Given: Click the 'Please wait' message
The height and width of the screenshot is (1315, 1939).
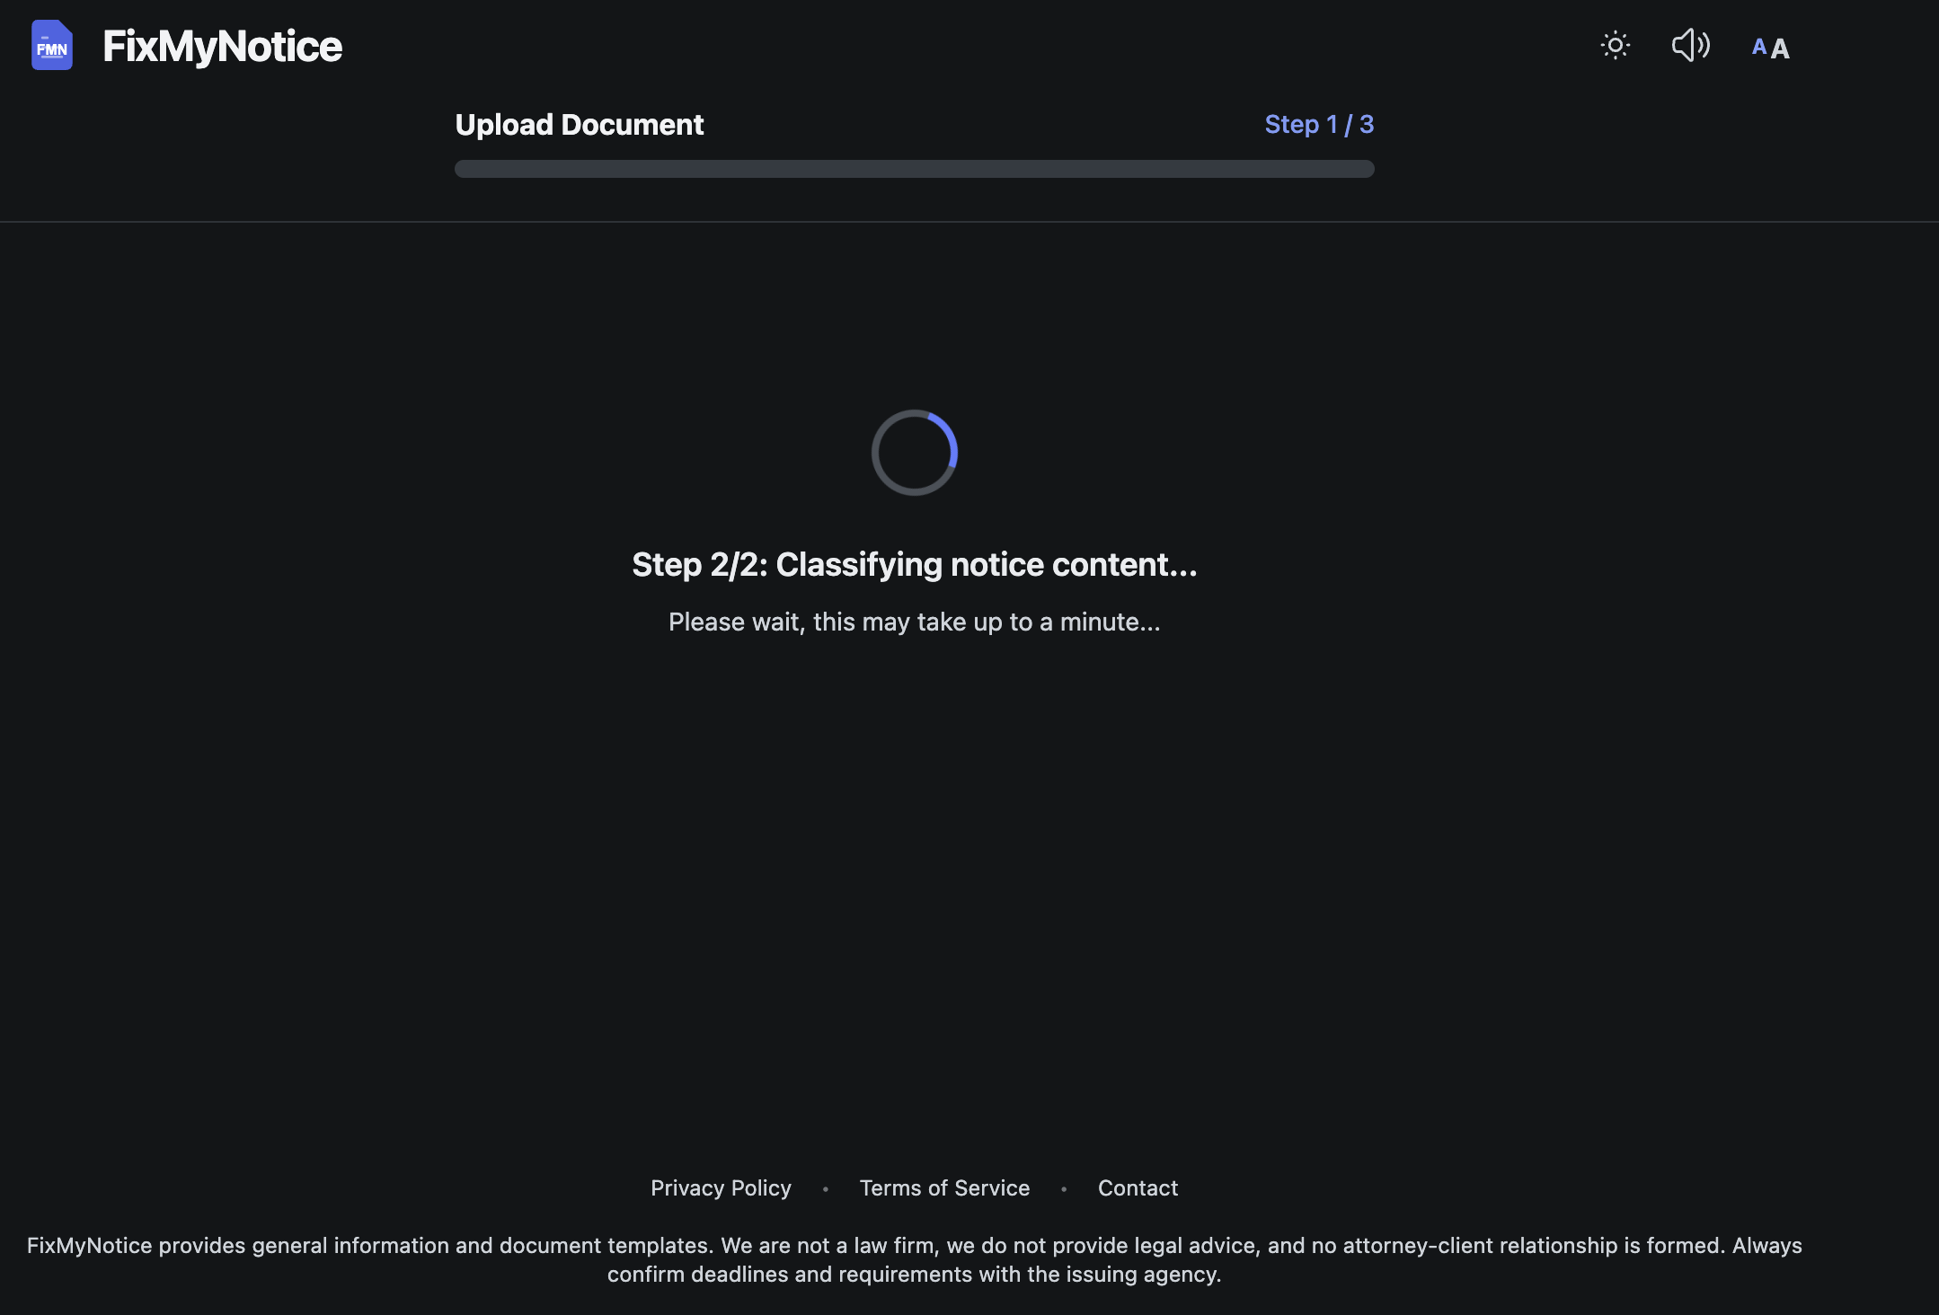Looking at the screenshot, I should [x=914, y=622].
